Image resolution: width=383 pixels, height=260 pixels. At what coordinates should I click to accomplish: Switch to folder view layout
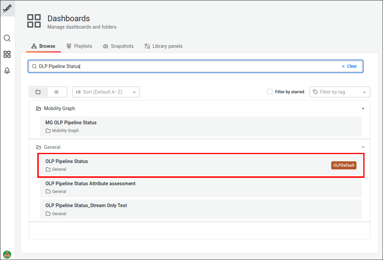click(38, 92)
